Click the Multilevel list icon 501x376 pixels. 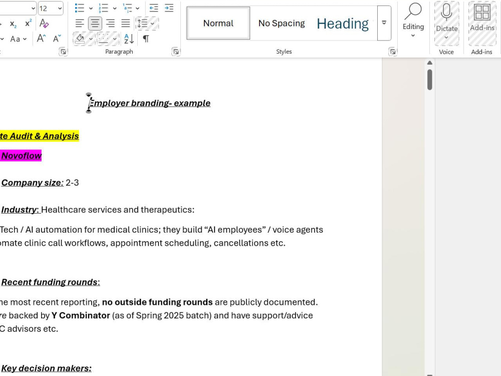(127, 8)
